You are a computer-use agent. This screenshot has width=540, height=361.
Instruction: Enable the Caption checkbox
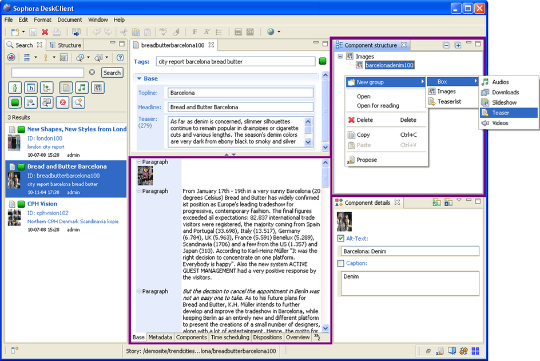[x=341, y=263]
